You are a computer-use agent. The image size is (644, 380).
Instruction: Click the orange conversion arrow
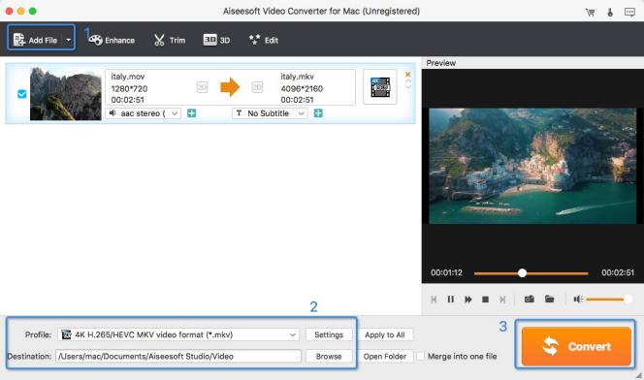tap(230, 87)
